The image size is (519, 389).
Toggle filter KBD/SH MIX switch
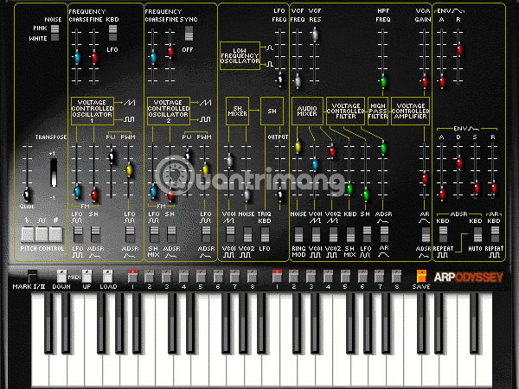pyautogui.click(x=350, y=234)
